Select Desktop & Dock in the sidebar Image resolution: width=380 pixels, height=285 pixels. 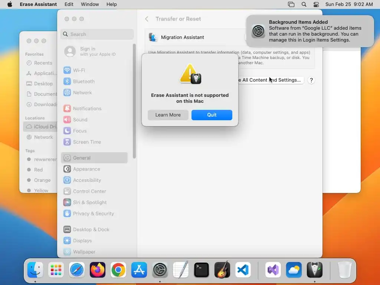pos(95,229)
